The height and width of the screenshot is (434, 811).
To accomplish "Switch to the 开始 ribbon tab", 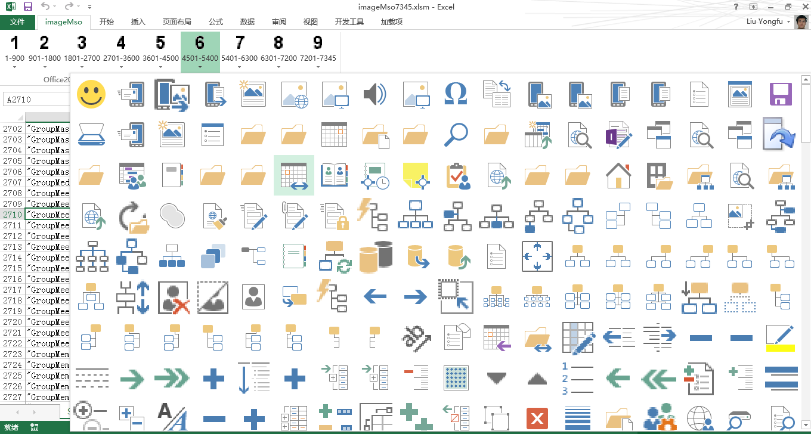I will pos(107,21).
